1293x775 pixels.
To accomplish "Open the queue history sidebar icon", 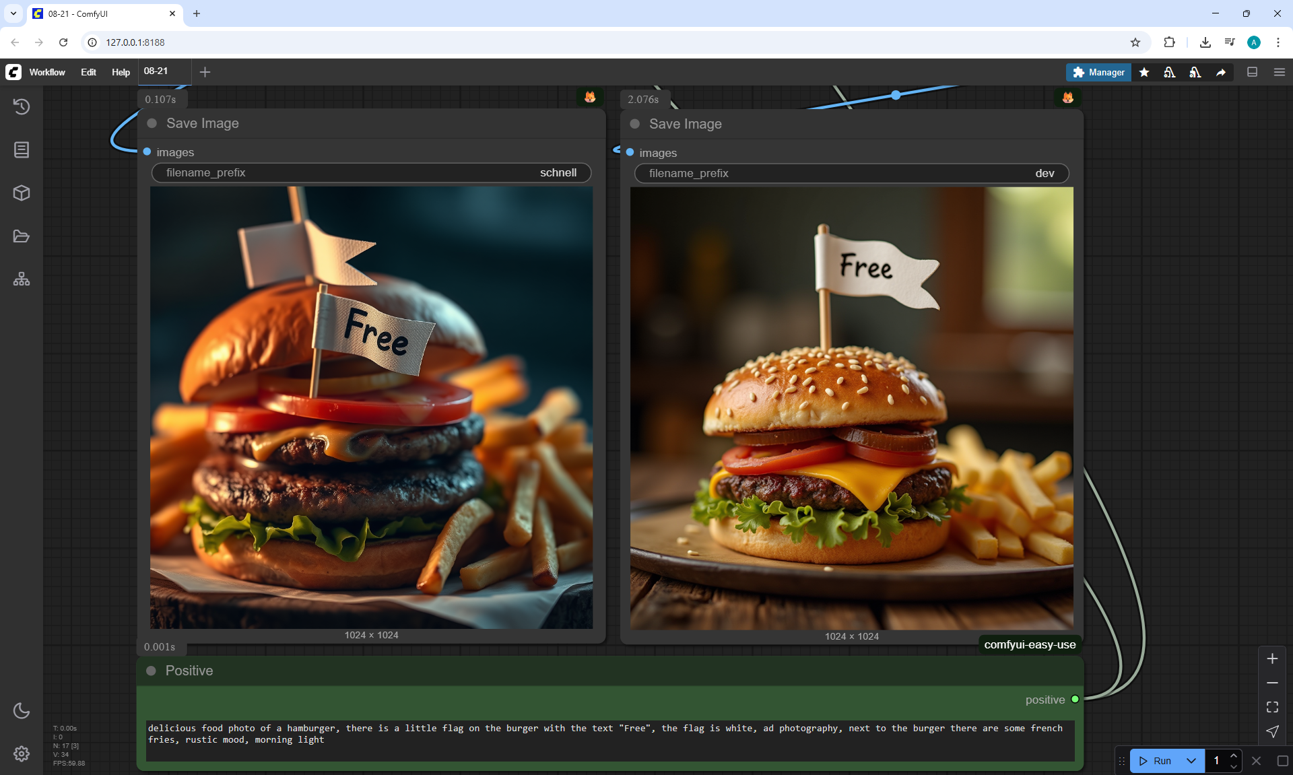I will pyautogui.click(x=22, y=106).
